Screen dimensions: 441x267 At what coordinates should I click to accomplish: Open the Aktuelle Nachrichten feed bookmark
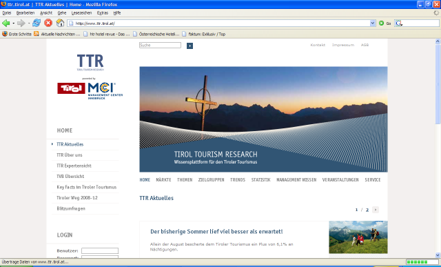click(57, 34)
